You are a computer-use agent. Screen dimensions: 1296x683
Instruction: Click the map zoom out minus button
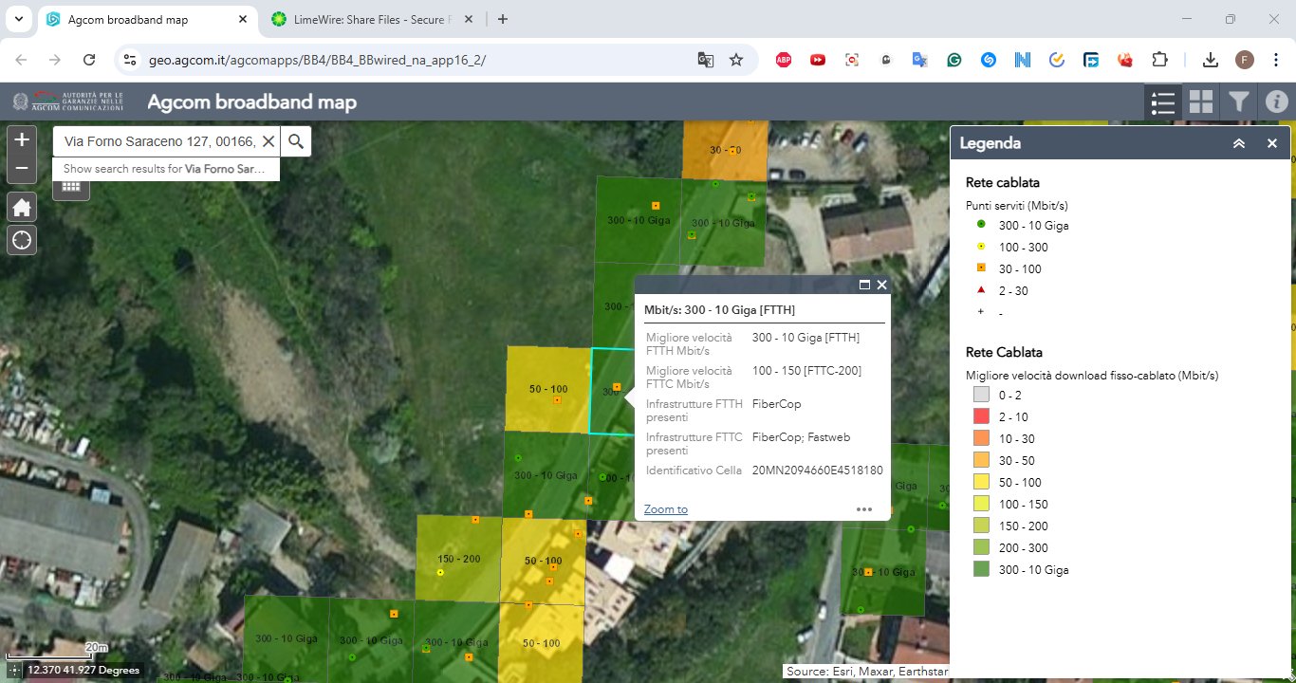[x=22, y=170]
